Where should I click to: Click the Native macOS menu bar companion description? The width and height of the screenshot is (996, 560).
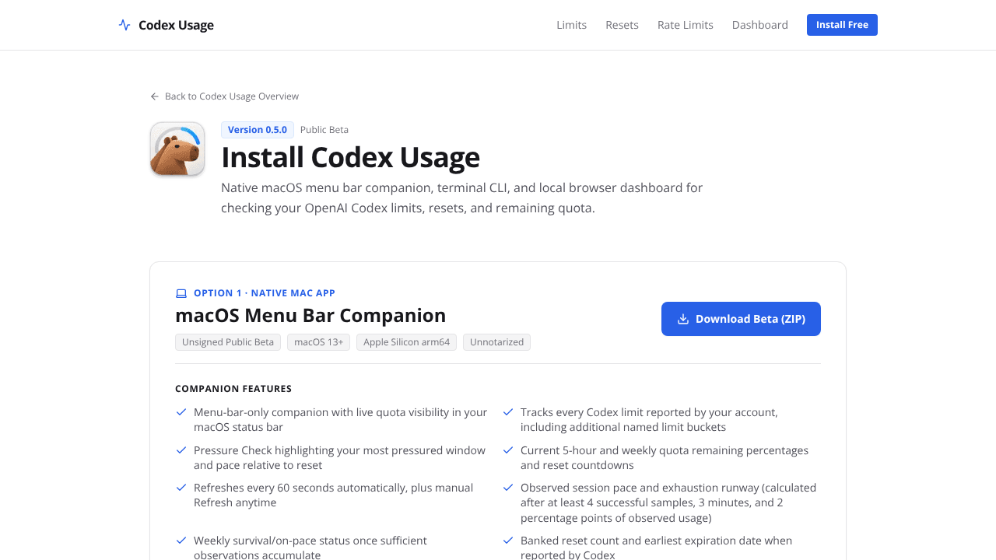coord(461,198)
